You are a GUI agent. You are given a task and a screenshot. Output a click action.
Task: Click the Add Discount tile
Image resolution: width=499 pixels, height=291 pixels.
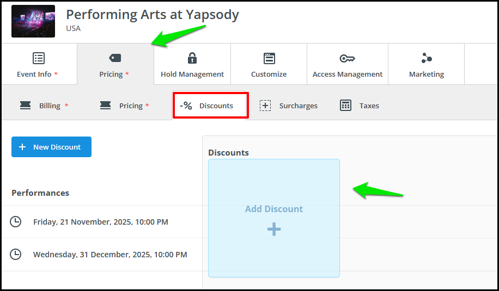[x=274, y=218]
